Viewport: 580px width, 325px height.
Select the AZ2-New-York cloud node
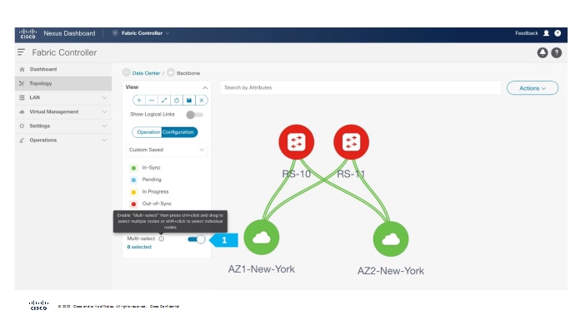(391, 239)
